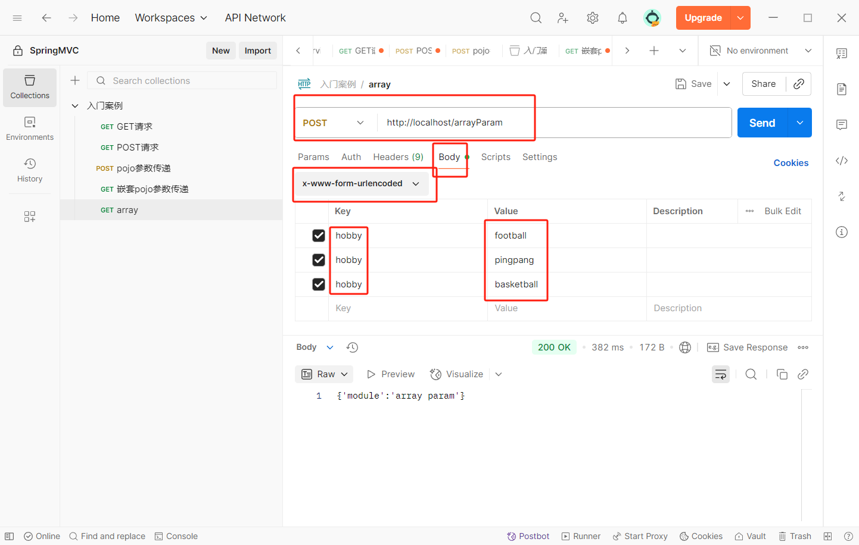
Task: Add a new collection with plus icon
Action: click(75, 80)
